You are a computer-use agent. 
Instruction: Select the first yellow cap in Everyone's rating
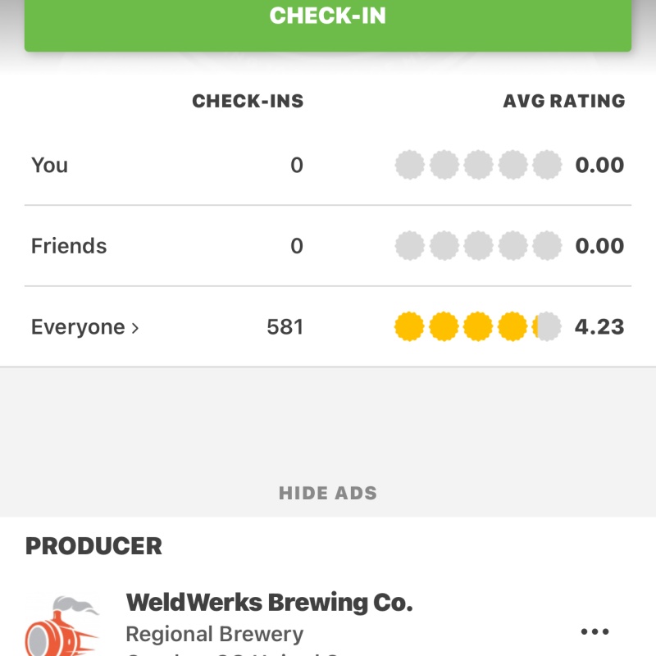(x=409, y=326)
